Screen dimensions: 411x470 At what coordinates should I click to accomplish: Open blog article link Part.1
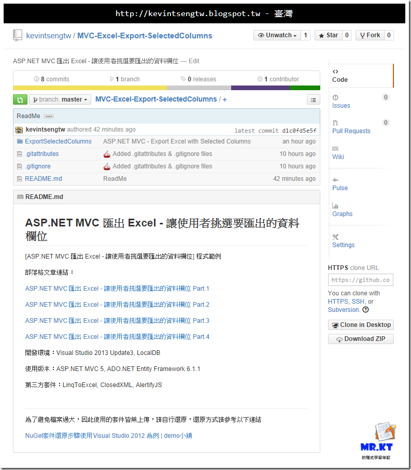click(x=117, y=288)
